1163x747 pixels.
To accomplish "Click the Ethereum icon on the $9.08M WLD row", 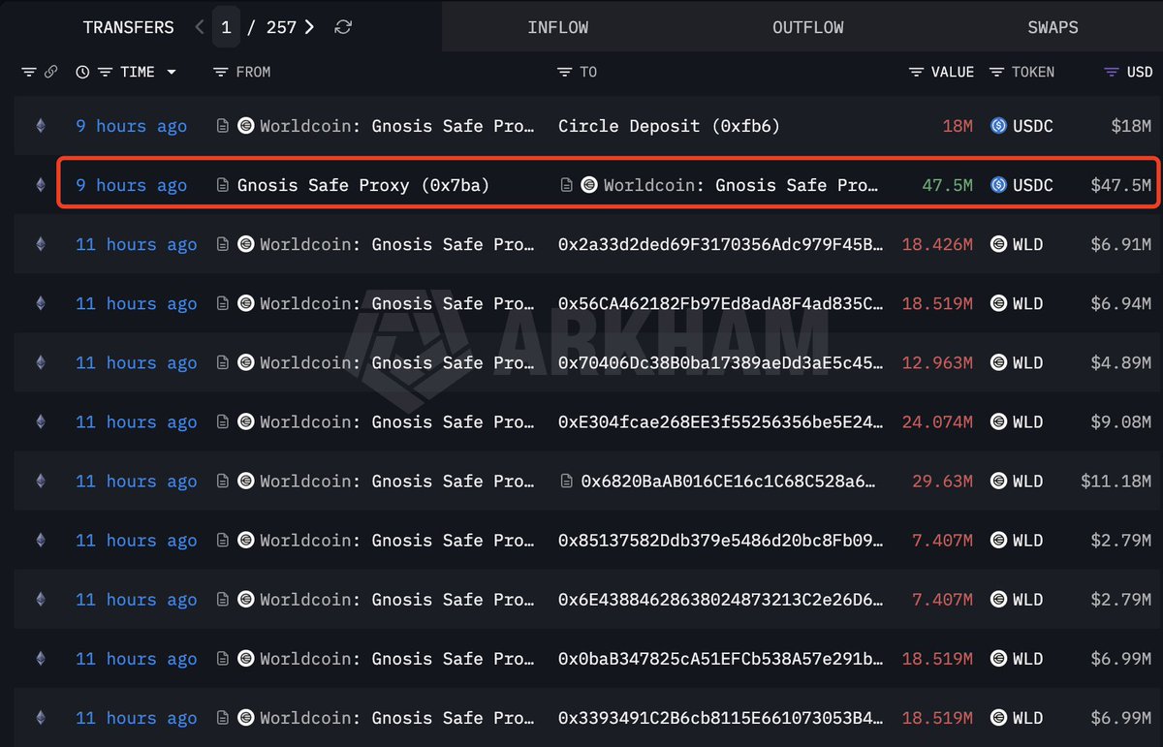I will pos(40,421).
